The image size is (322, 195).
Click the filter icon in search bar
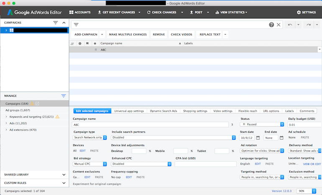click(x=76, y=25)
